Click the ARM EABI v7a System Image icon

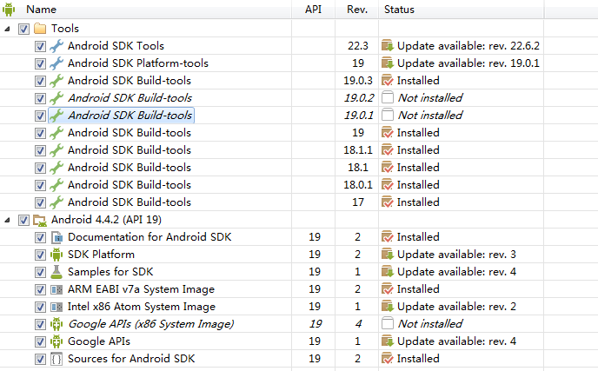pos(57,289)
